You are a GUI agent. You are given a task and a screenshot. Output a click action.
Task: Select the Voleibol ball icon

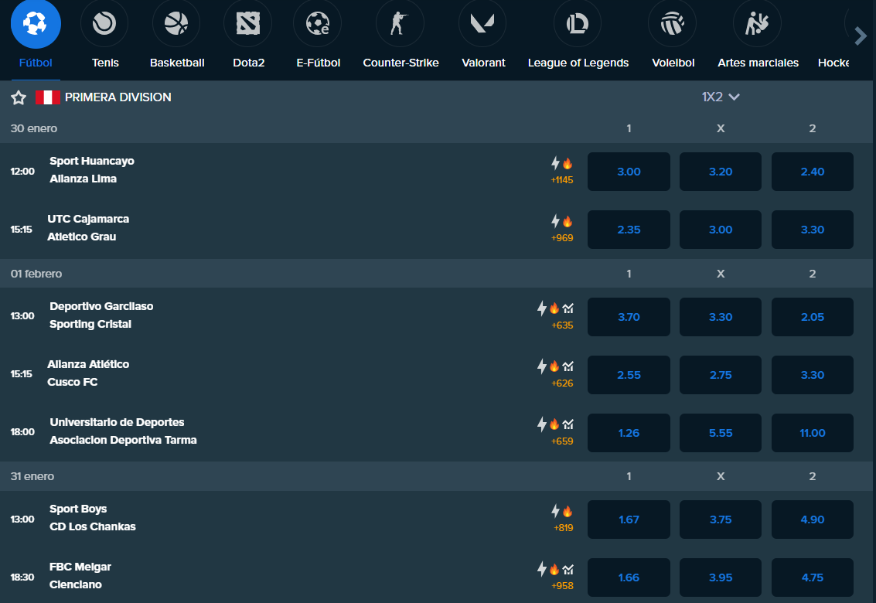pos(673,23)
